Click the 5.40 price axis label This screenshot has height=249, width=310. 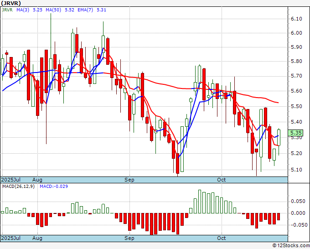point(297,122)
